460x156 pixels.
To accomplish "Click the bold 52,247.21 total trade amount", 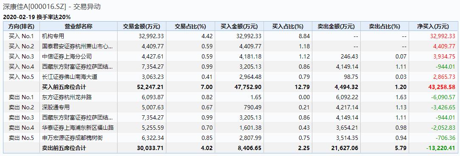I will (x=150, y=87).
